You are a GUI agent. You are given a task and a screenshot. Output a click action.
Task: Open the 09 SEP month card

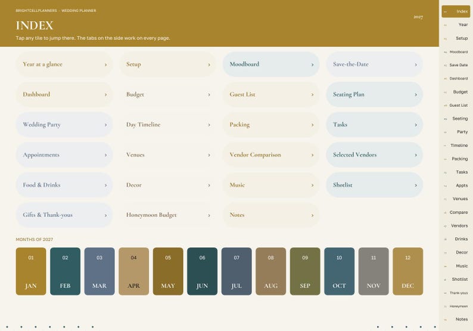305,271
